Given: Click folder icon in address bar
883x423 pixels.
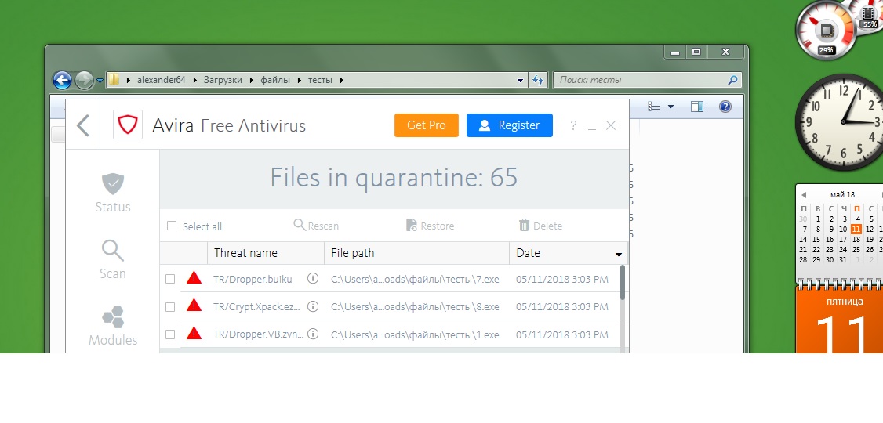Looking at the screenshot, I should tap(114, 80).
